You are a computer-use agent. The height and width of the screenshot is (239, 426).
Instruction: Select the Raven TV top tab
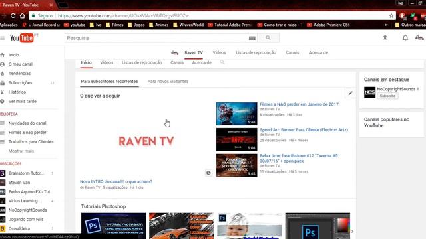pos(194,53)
